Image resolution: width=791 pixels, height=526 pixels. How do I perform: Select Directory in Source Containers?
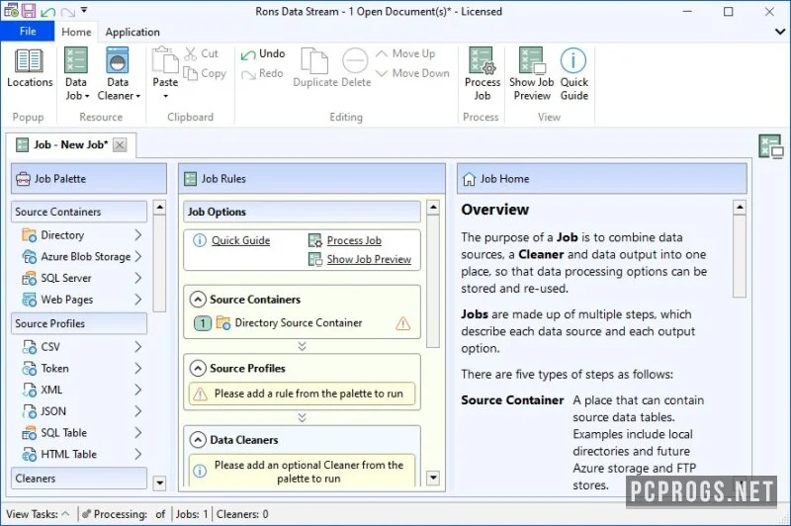pyautogui.click(x=62, y=235)
